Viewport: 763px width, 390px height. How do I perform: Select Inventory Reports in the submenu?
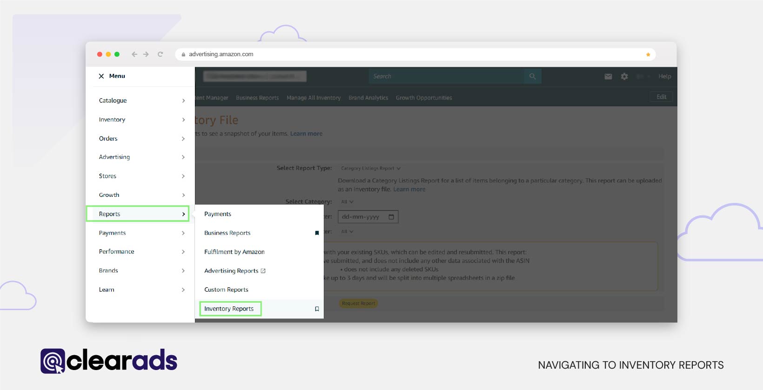point(229,309)
